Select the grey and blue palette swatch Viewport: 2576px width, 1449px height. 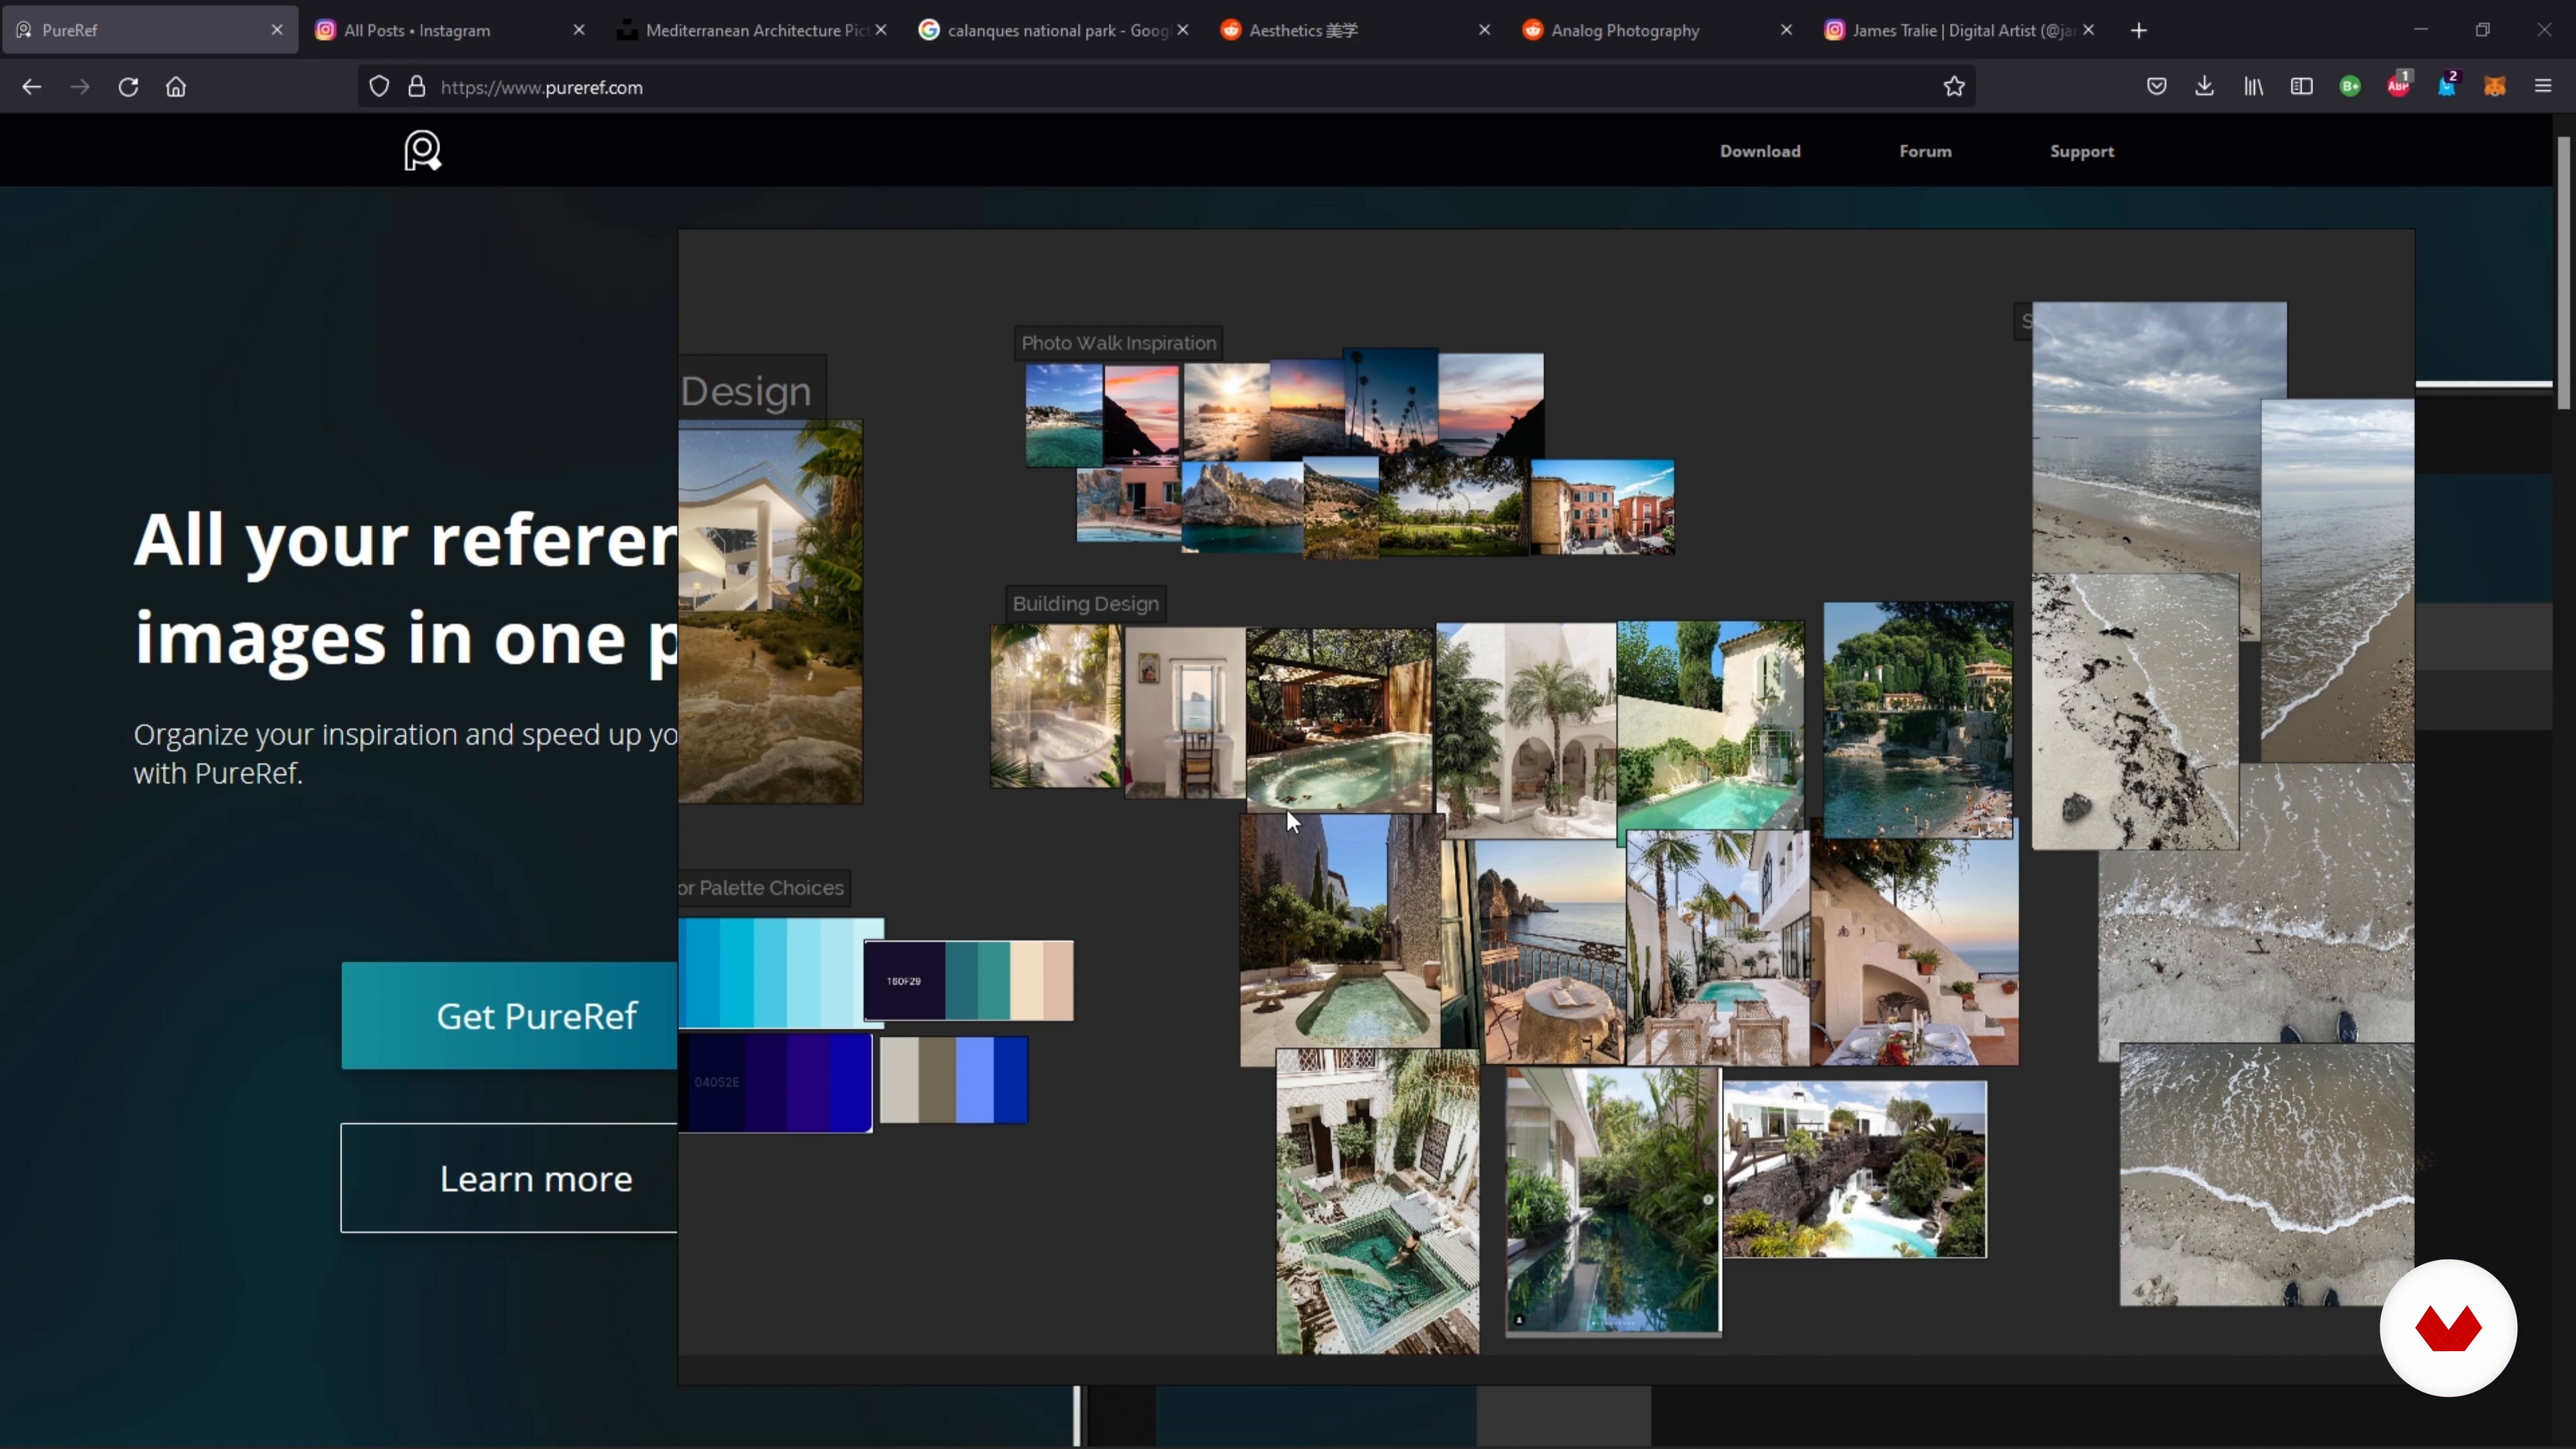pyautogui.click(x=954, y=1080)
